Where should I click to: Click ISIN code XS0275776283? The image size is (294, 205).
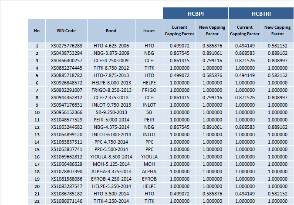click(x=66, y=46)
